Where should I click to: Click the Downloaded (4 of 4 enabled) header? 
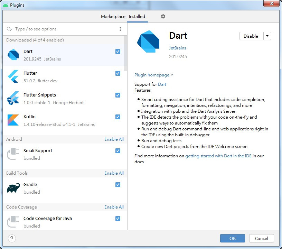[x=35, y=40]
